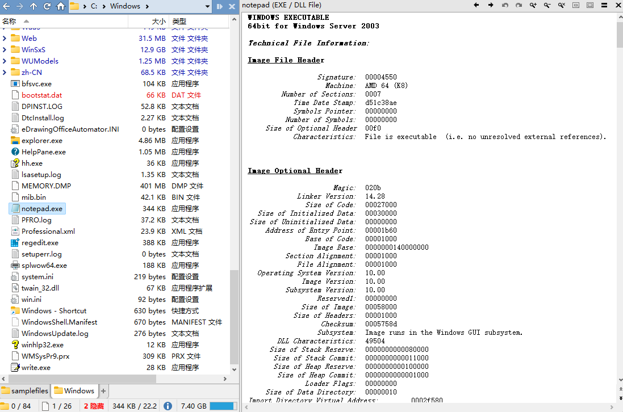Navigate up to the parent folder
Image resolution: width=623 pixels, height=412 pixels.
34,6
